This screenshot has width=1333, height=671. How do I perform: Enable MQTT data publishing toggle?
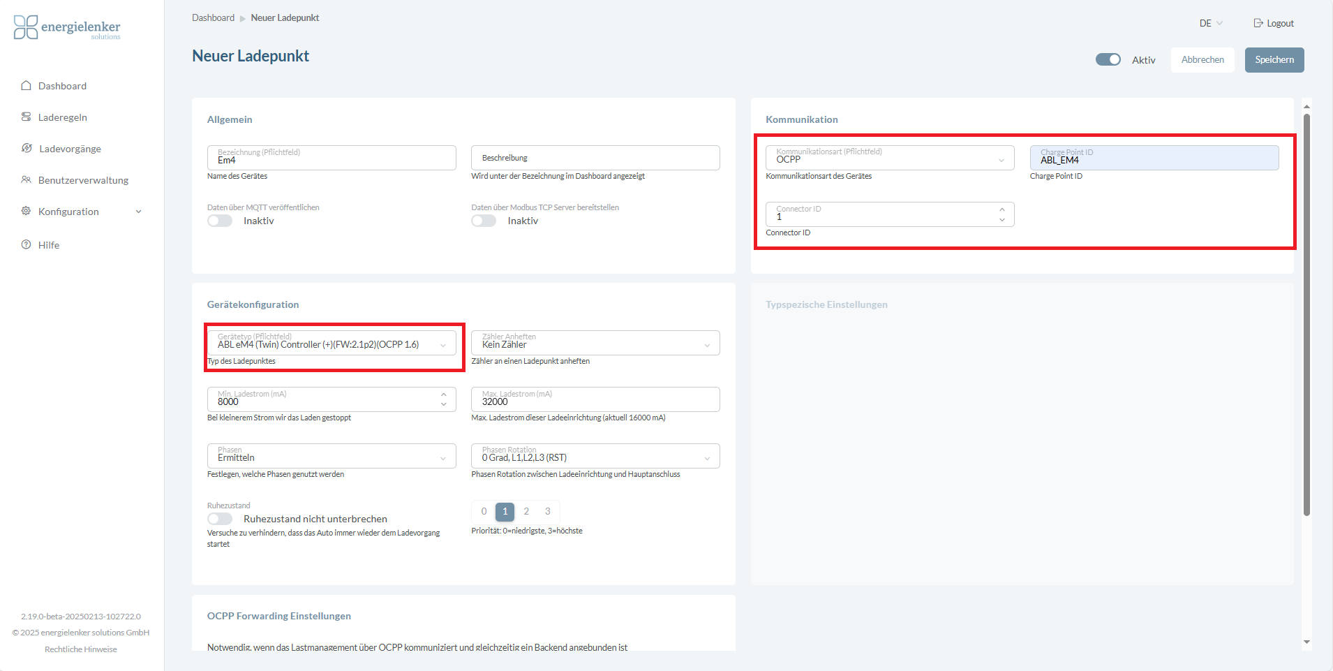point(220,221)
